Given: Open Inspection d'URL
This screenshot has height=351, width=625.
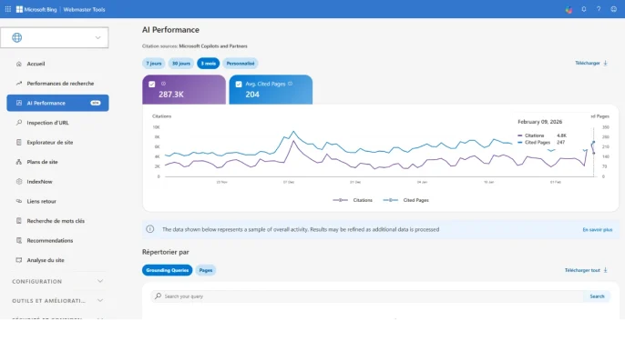Looking at the screenshot, I should pyautogui.click(x=47, y=123).
